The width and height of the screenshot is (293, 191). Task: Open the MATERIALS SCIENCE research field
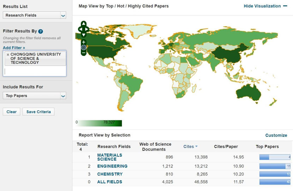point(109,157)
